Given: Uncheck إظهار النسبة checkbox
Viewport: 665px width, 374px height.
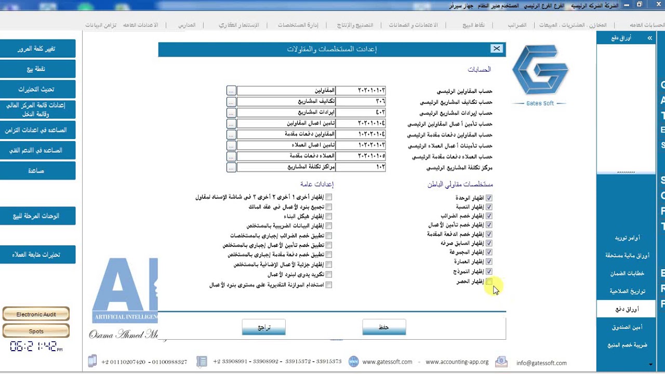Looking at the screenshot, I should point(489,207).
